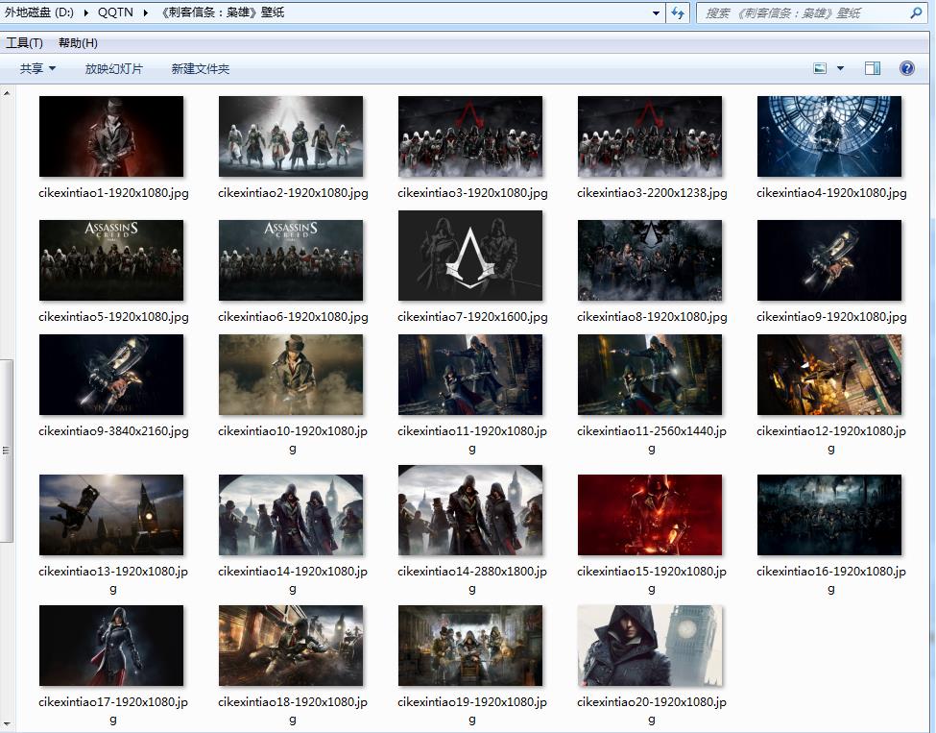936x733 pixels.
Task: Click the 新建文件夹 new folder button
Action: pyautogui.click(x=200, y=69)
